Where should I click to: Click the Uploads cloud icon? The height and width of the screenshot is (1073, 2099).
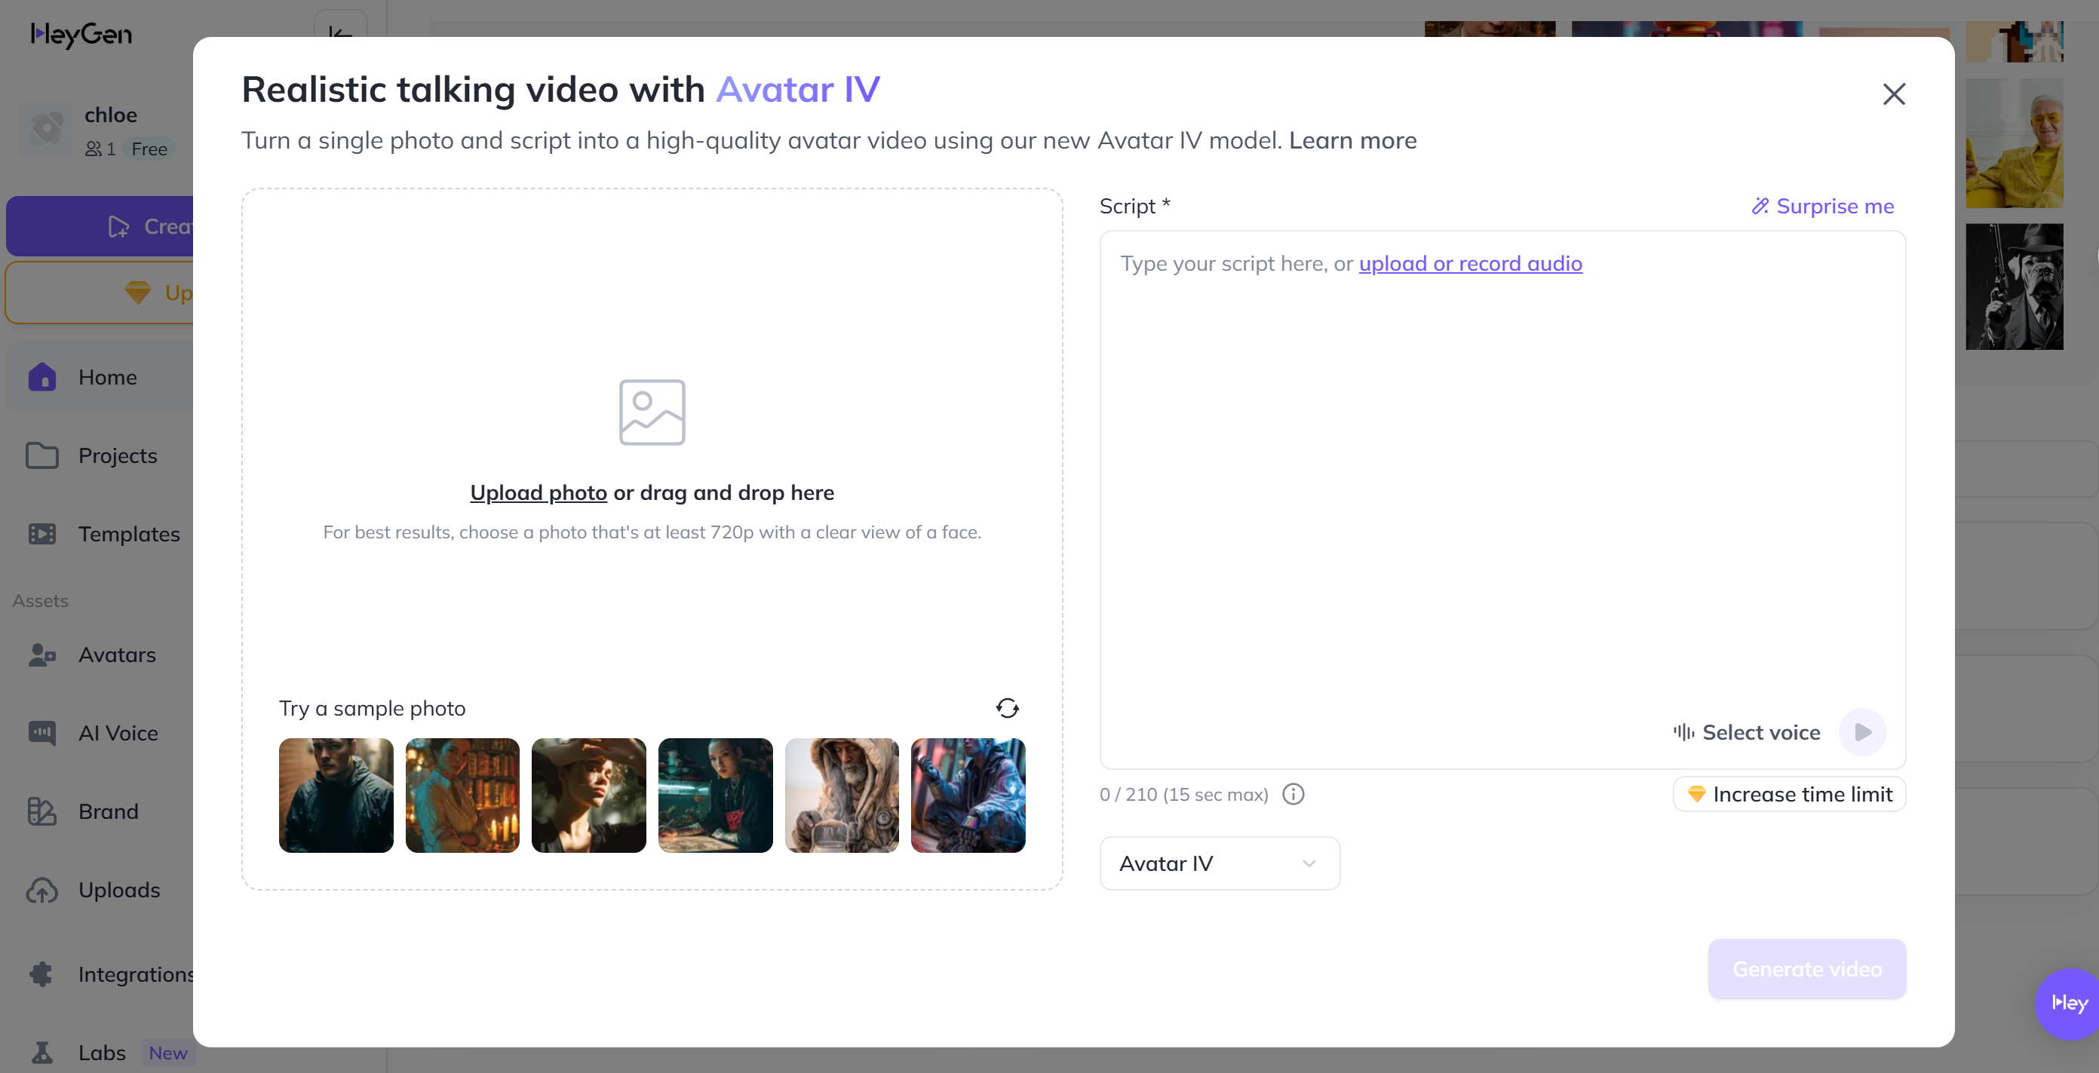coord(42,890)
